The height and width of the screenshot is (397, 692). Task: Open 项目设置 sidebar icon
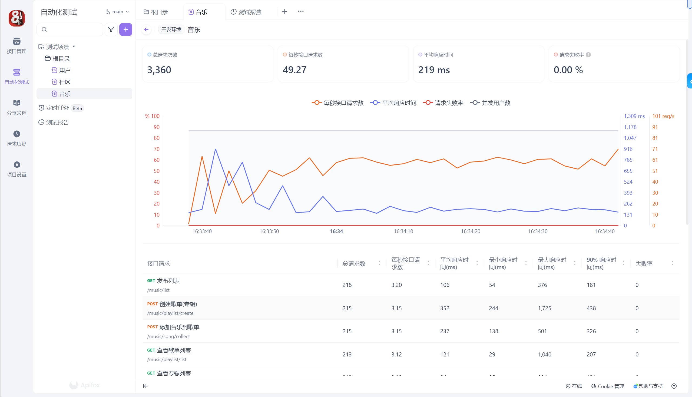(x=16, y=168)
